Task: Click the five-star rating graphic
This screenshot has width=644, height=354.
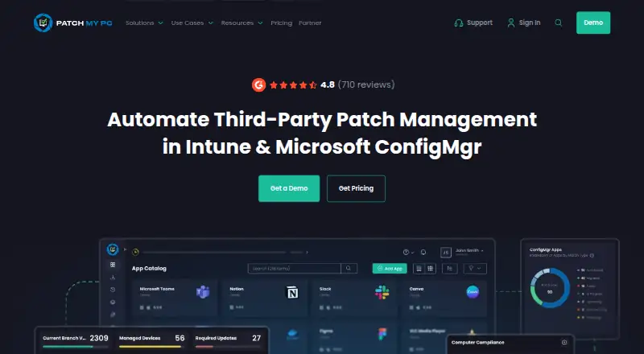Action: point(293,85)
